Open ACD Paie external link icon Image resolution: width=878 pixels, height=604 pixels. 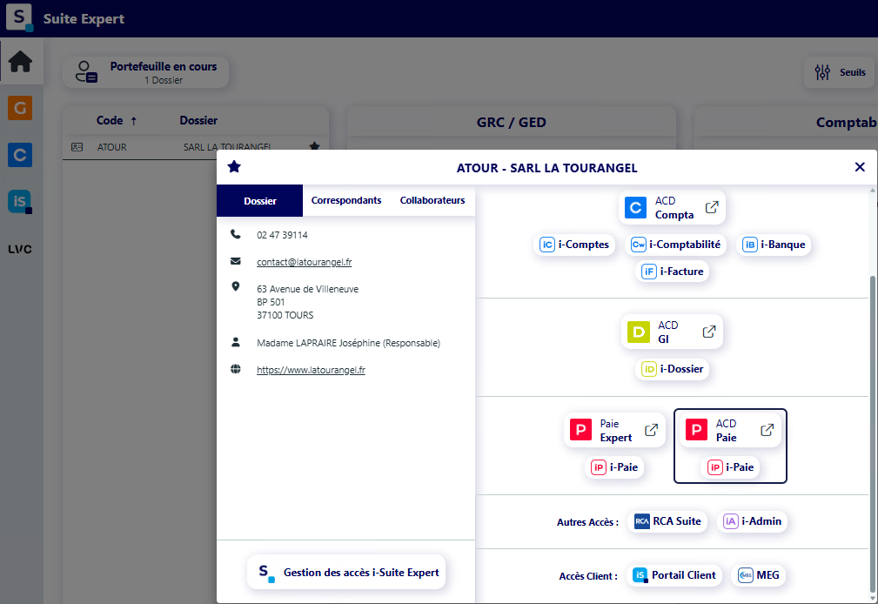tap(767, 430)
